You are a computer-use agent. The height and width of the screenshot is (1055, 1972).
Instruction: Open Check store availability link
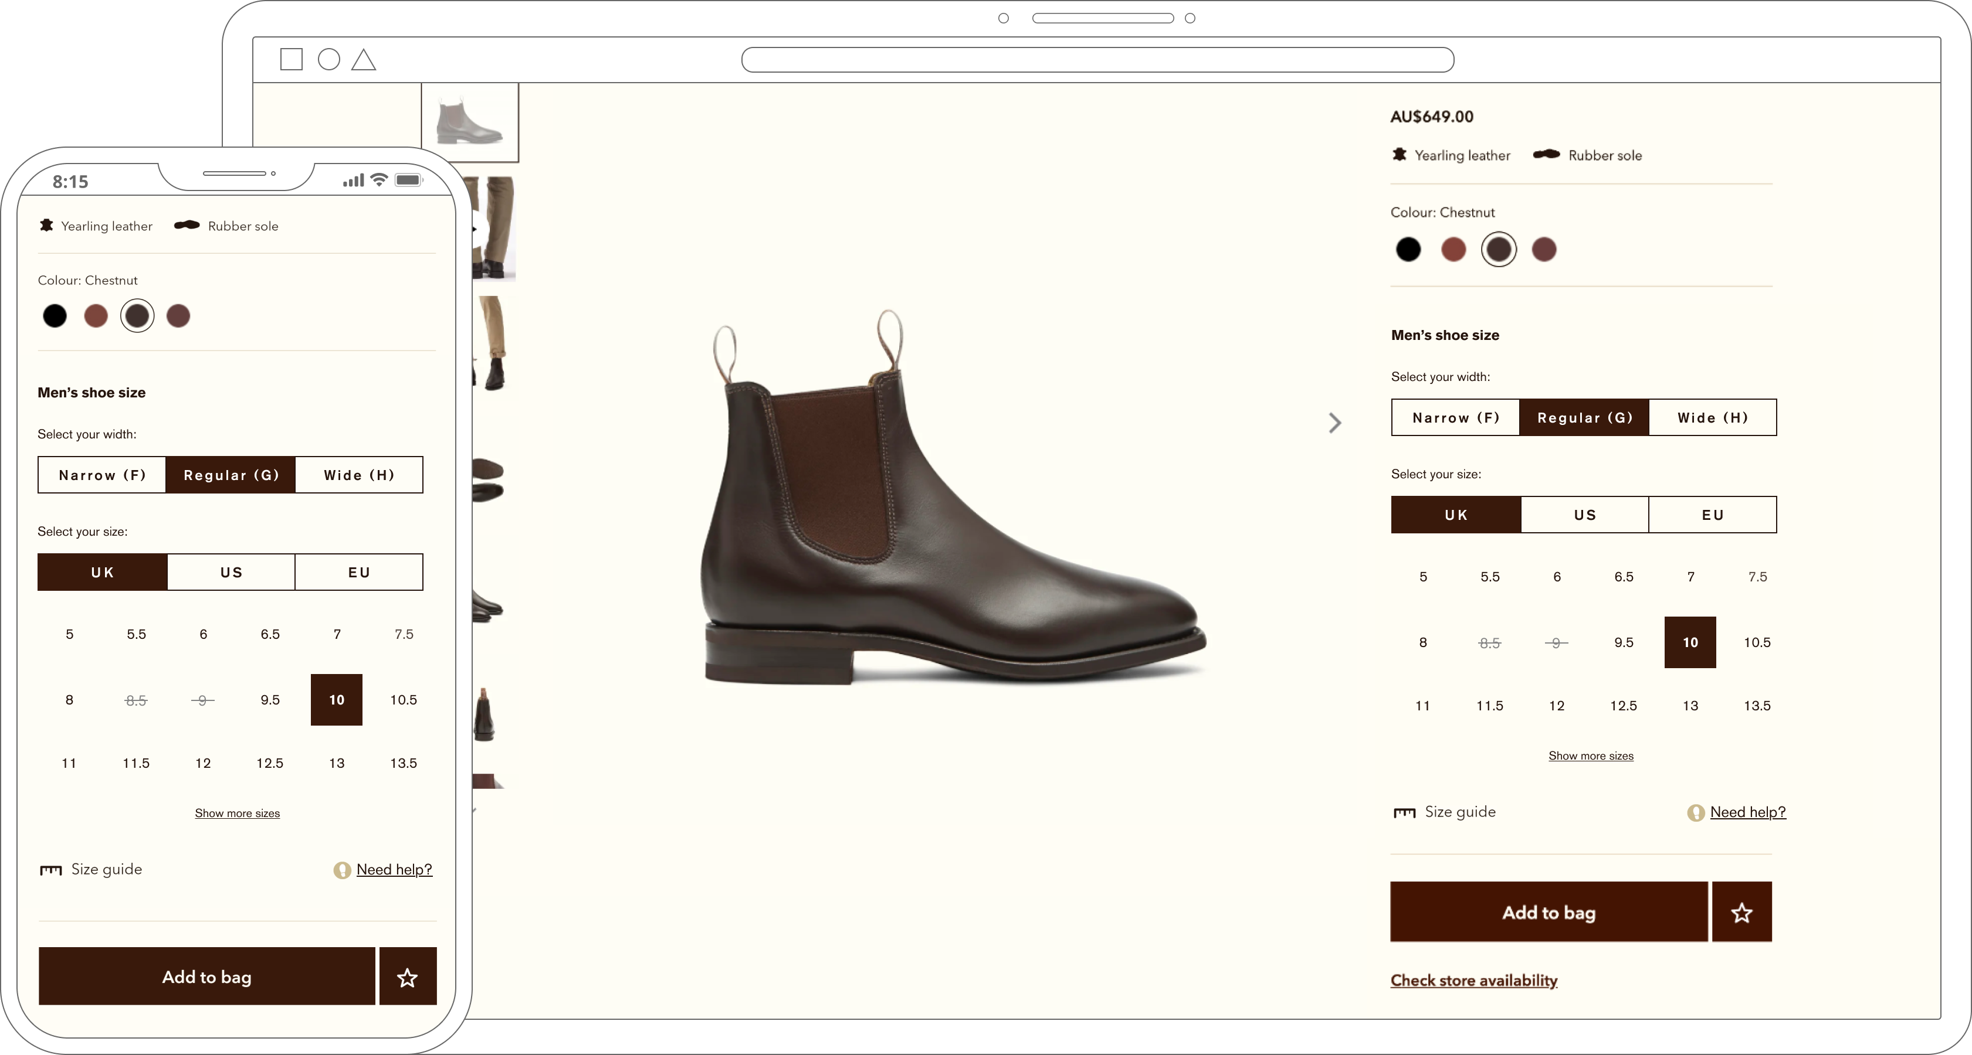1473,981
